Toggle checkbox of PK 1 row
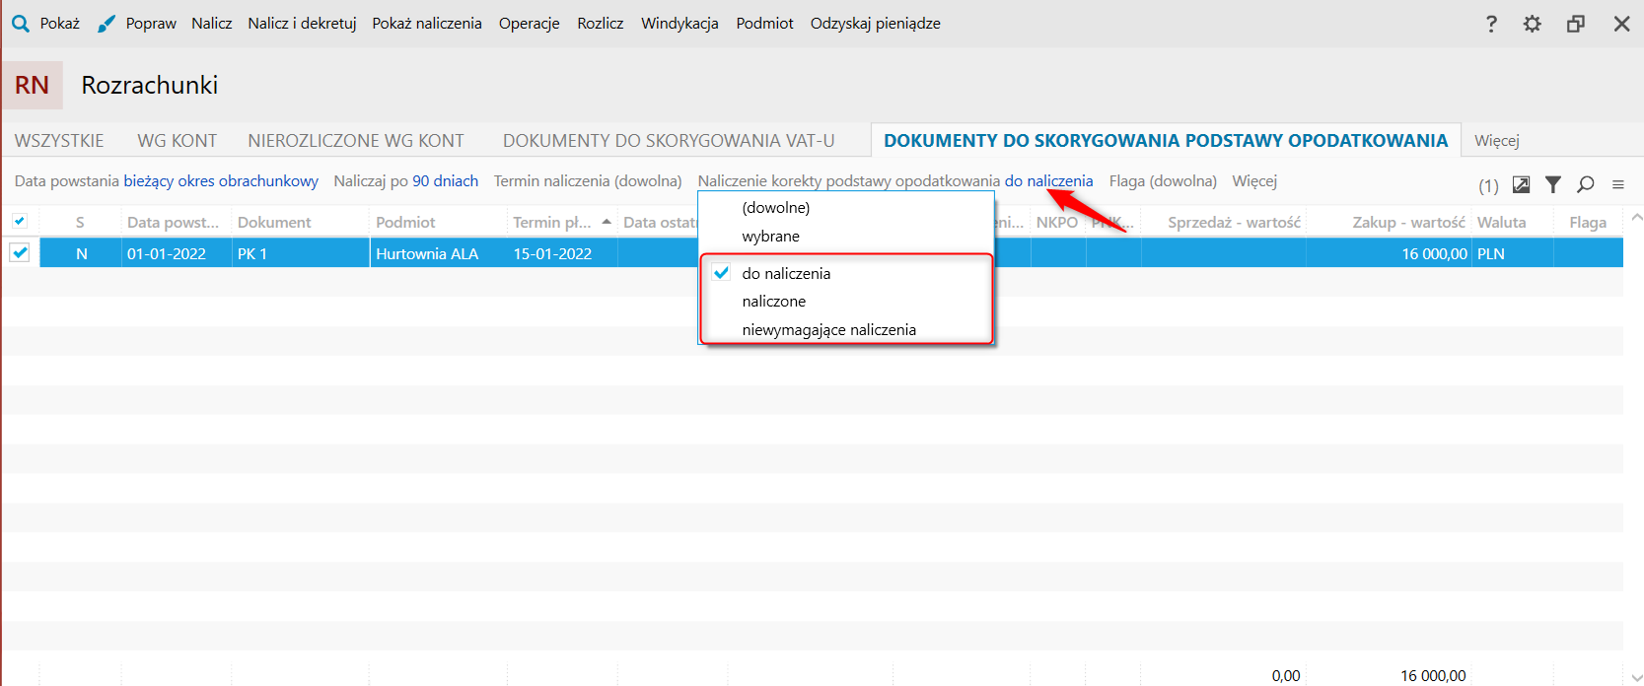 [x=20, y=253]
